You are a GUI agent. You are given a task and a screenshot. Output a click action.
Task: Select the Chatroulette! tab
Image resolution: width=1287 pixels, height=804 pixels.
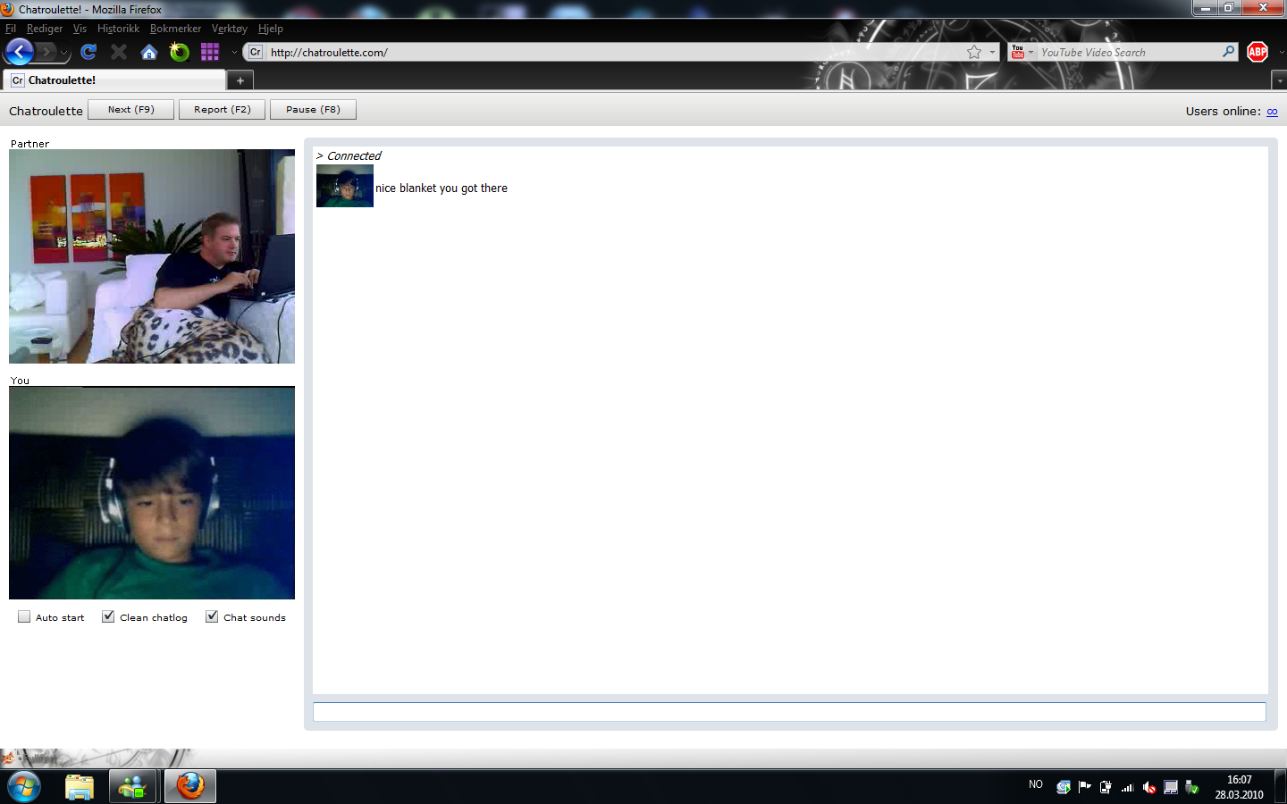tap(114, 80)
